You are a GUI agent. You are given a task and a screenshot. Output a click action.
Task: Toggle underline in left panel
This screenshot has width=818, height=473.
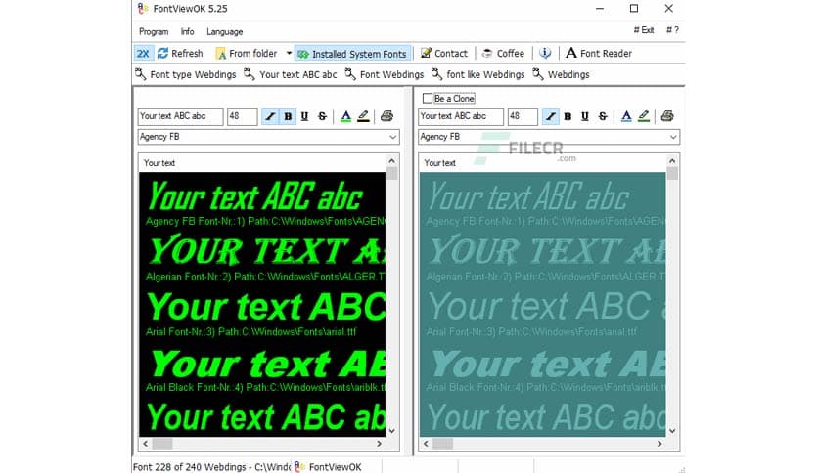click(304, 116)
